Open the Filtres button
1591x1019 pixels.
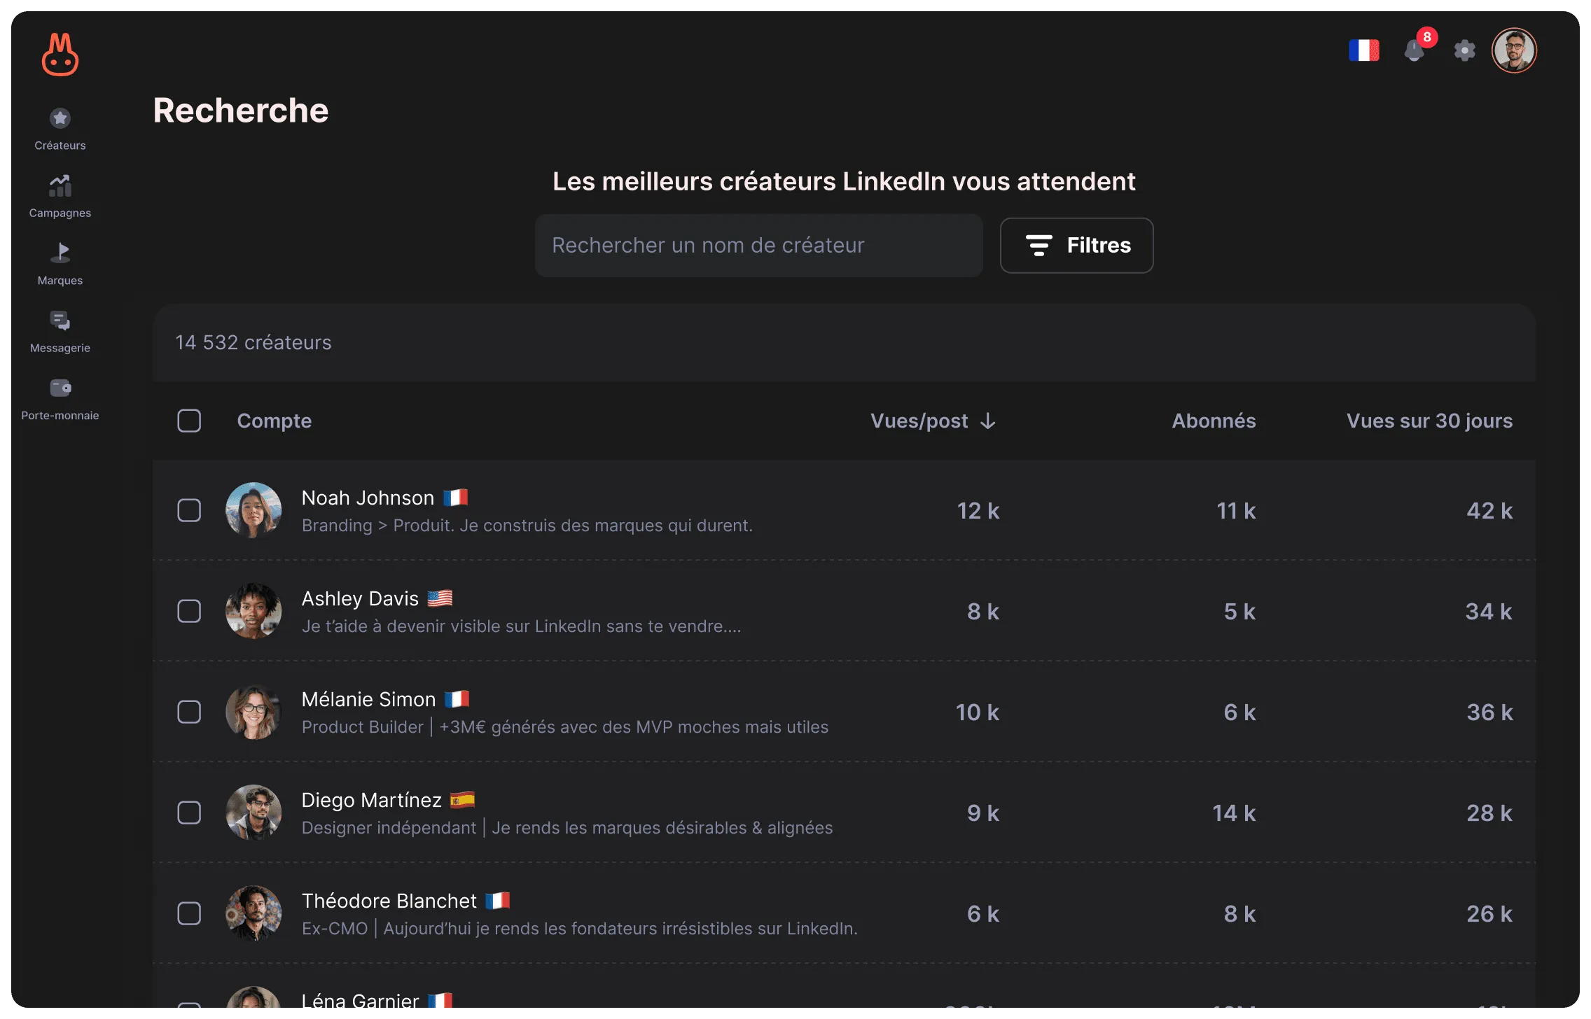1076,245
